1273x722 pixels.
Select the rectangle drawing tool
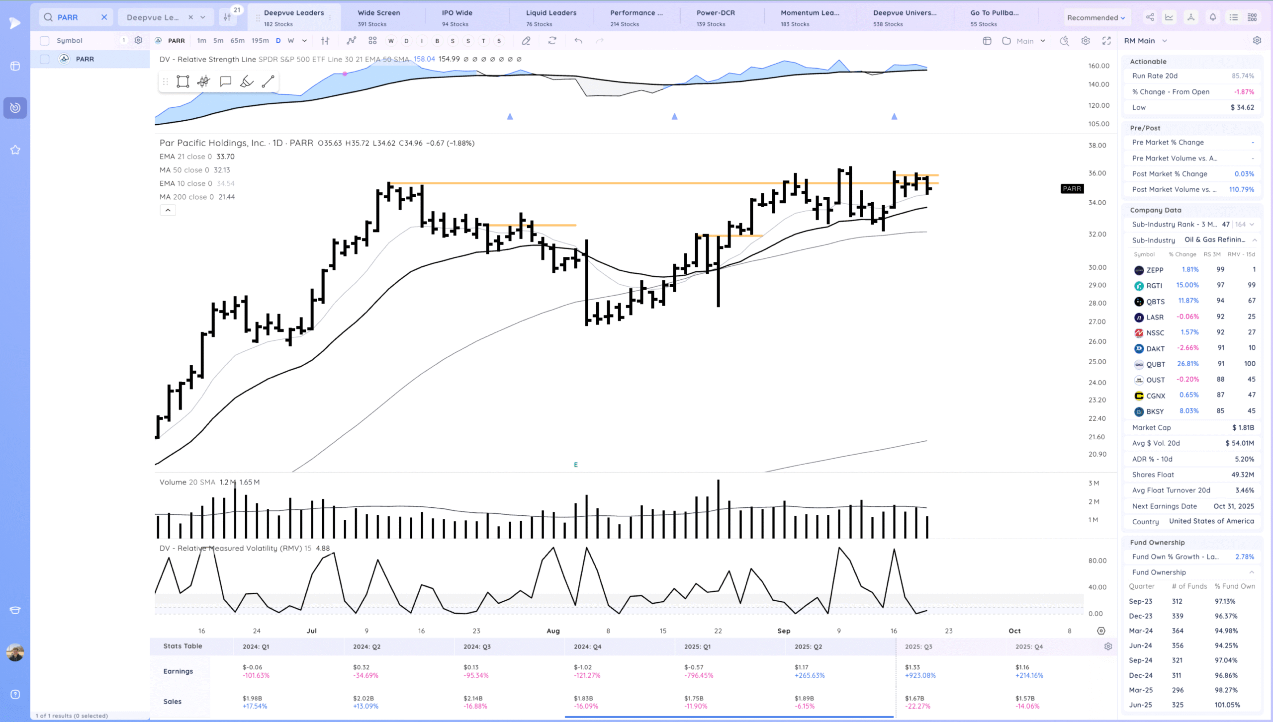pyautogui.click(x=183, y=81)
